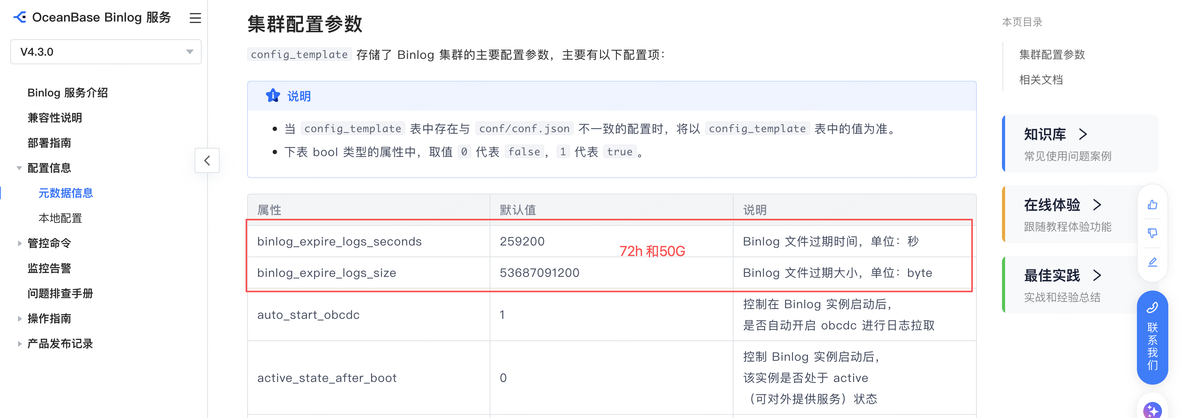Jump to 相关文档 in page contents

[1041, 80]
